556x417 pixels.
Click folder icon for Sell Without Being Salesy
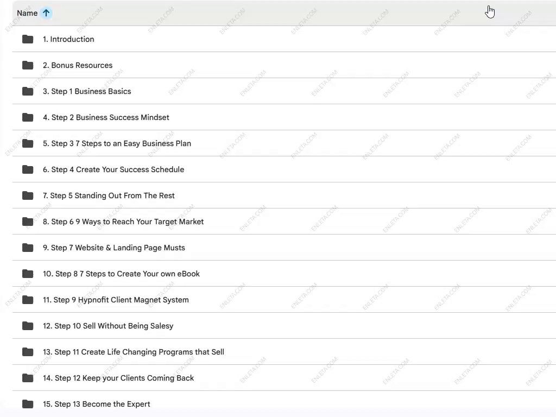[28, 326]
